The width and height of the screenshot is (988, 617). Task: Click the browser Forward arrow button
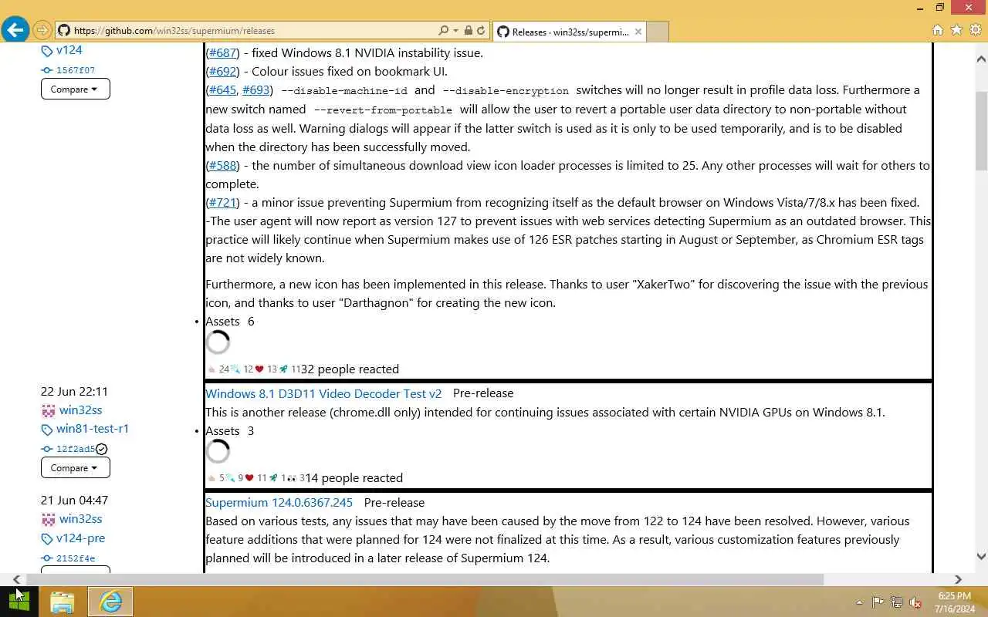(42, 31)
